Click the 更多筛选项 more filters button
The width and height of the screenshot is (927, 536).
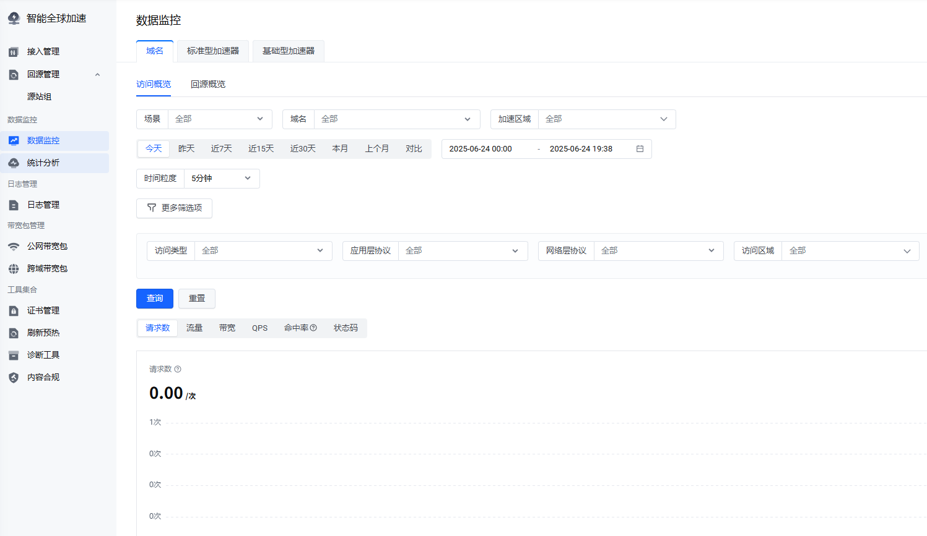pos(174,208)
